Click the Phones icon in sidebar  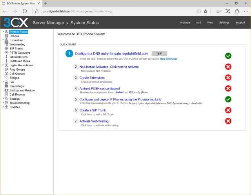6,36
